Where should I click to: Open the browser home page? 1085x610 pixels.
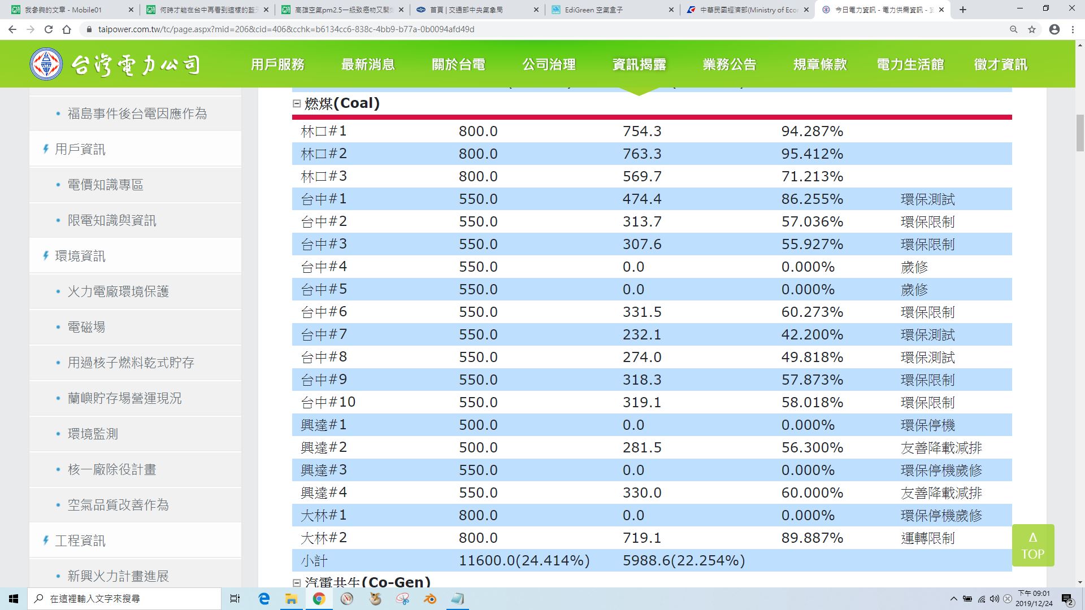pyautogui.click(x=67, y=29)
